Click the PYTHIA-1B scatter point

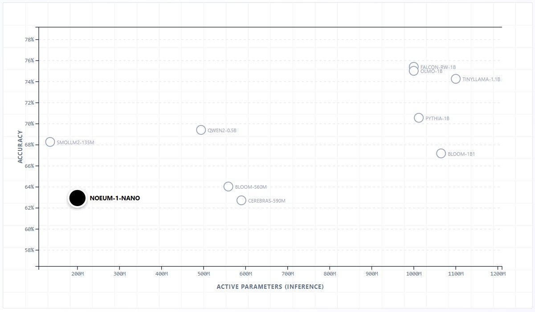point(419,118)
